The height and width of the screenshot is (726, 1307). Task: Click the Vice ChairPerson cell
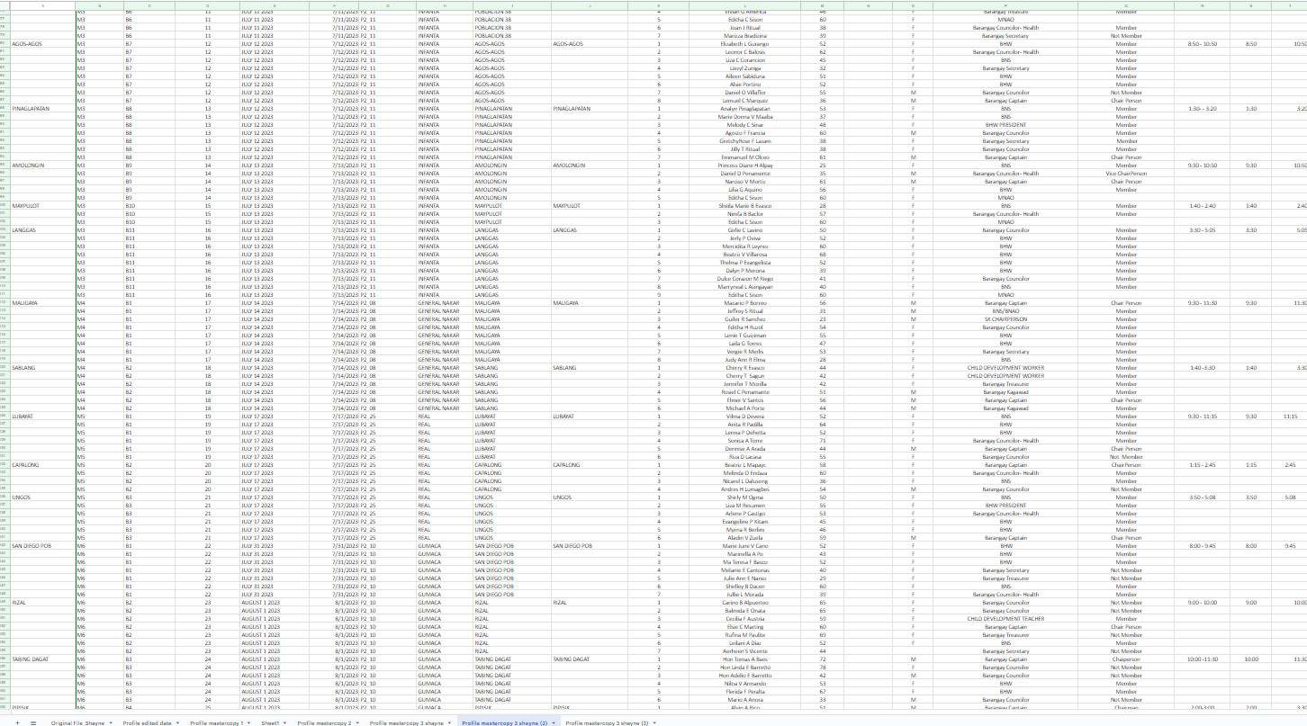[x=1126, y=174]
